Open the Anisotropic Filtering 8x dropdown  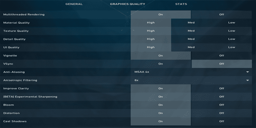[x=191, y=80]
